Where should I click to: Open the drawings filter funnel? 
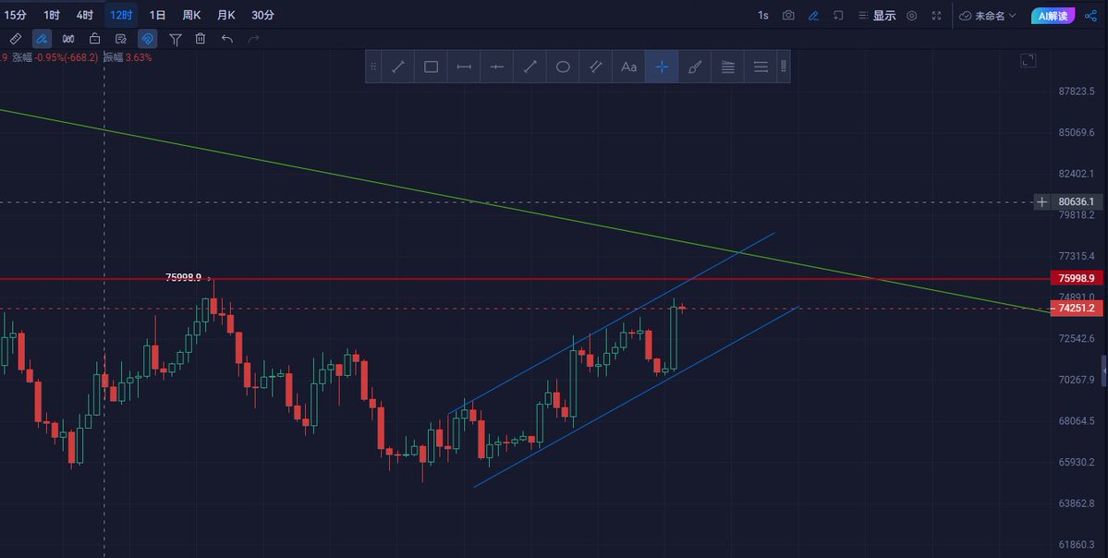176,39
